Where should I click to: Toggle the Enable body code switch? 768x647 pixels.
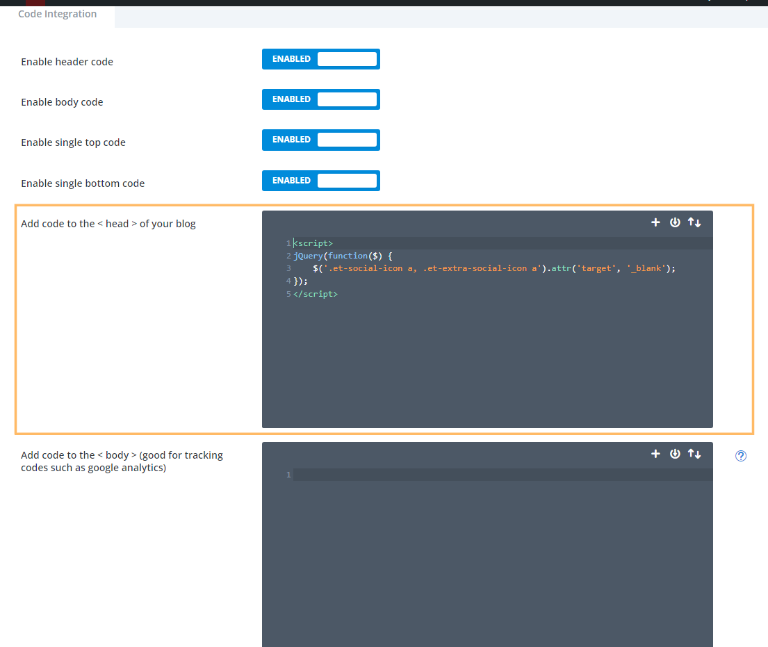(321, 99)
